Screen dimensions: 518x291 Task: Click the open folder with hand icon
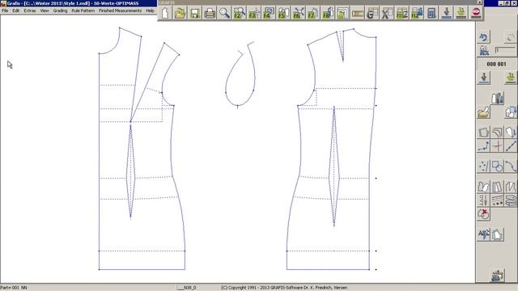pyautogui.click(x=484, y=112)
